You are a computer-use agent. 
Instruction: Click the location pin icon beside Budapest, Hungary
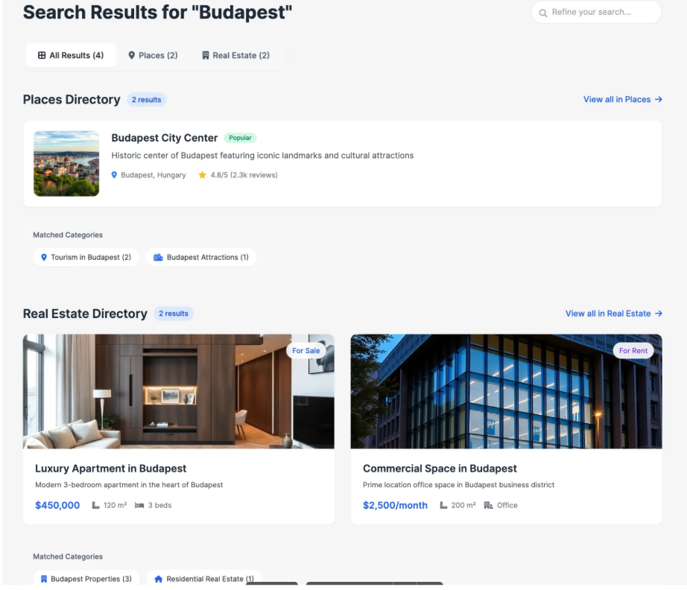click(x=114, y=175)
